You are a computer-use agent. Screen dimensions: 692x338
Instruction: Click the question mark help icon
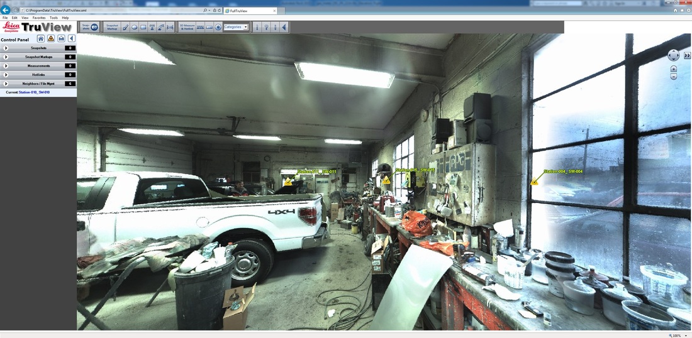tap(265, 27)
